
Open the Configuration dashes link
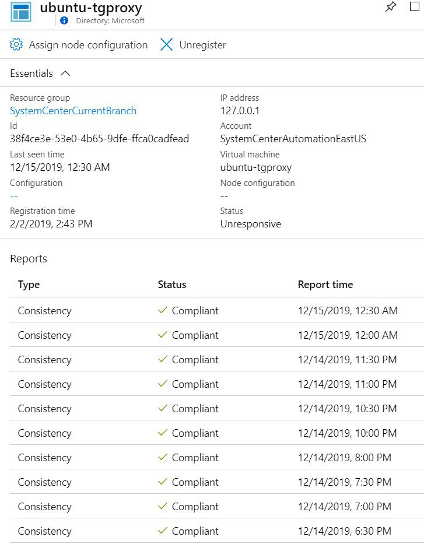[14, 196]
